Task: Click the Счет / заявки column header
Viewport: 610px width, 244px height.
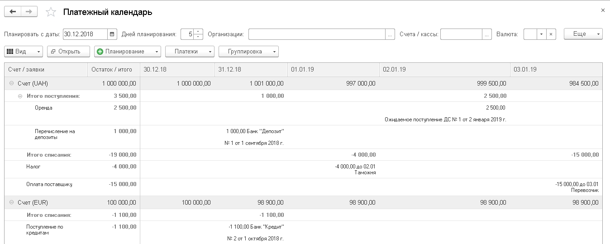Action: [46, 70]
